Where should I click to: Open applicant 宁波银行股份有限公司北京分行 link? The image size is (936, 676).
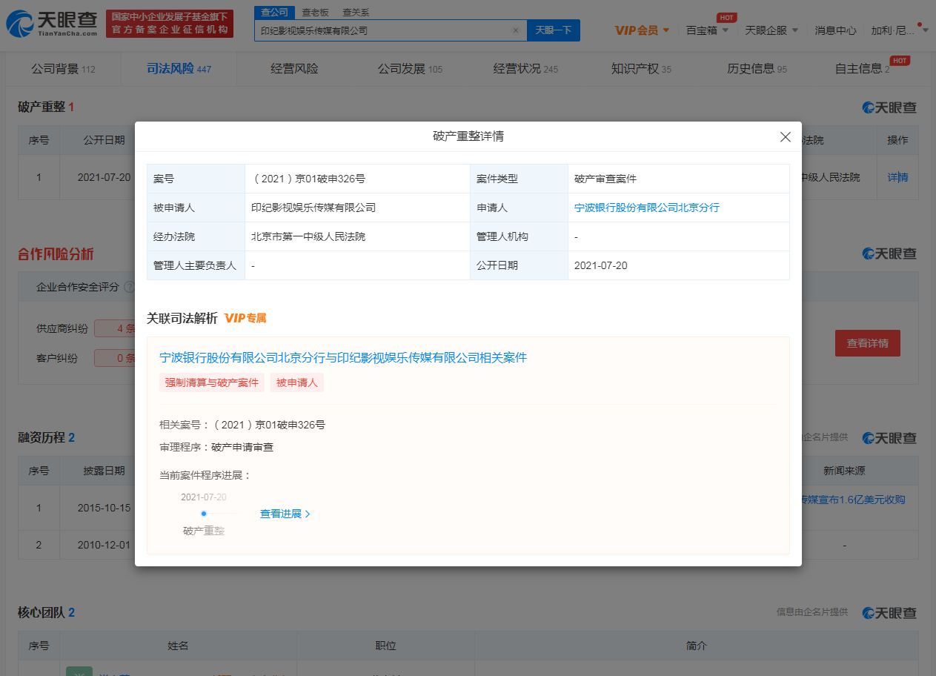point(646,208)
